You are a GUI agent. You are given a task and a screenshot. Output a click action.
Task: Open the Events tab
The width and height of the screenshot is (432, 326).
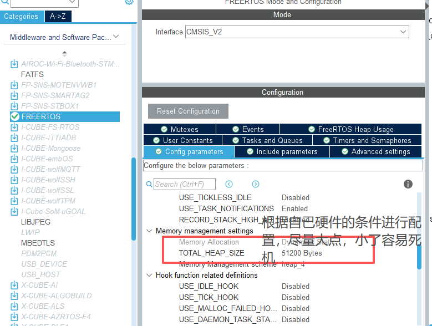point(248,129)
